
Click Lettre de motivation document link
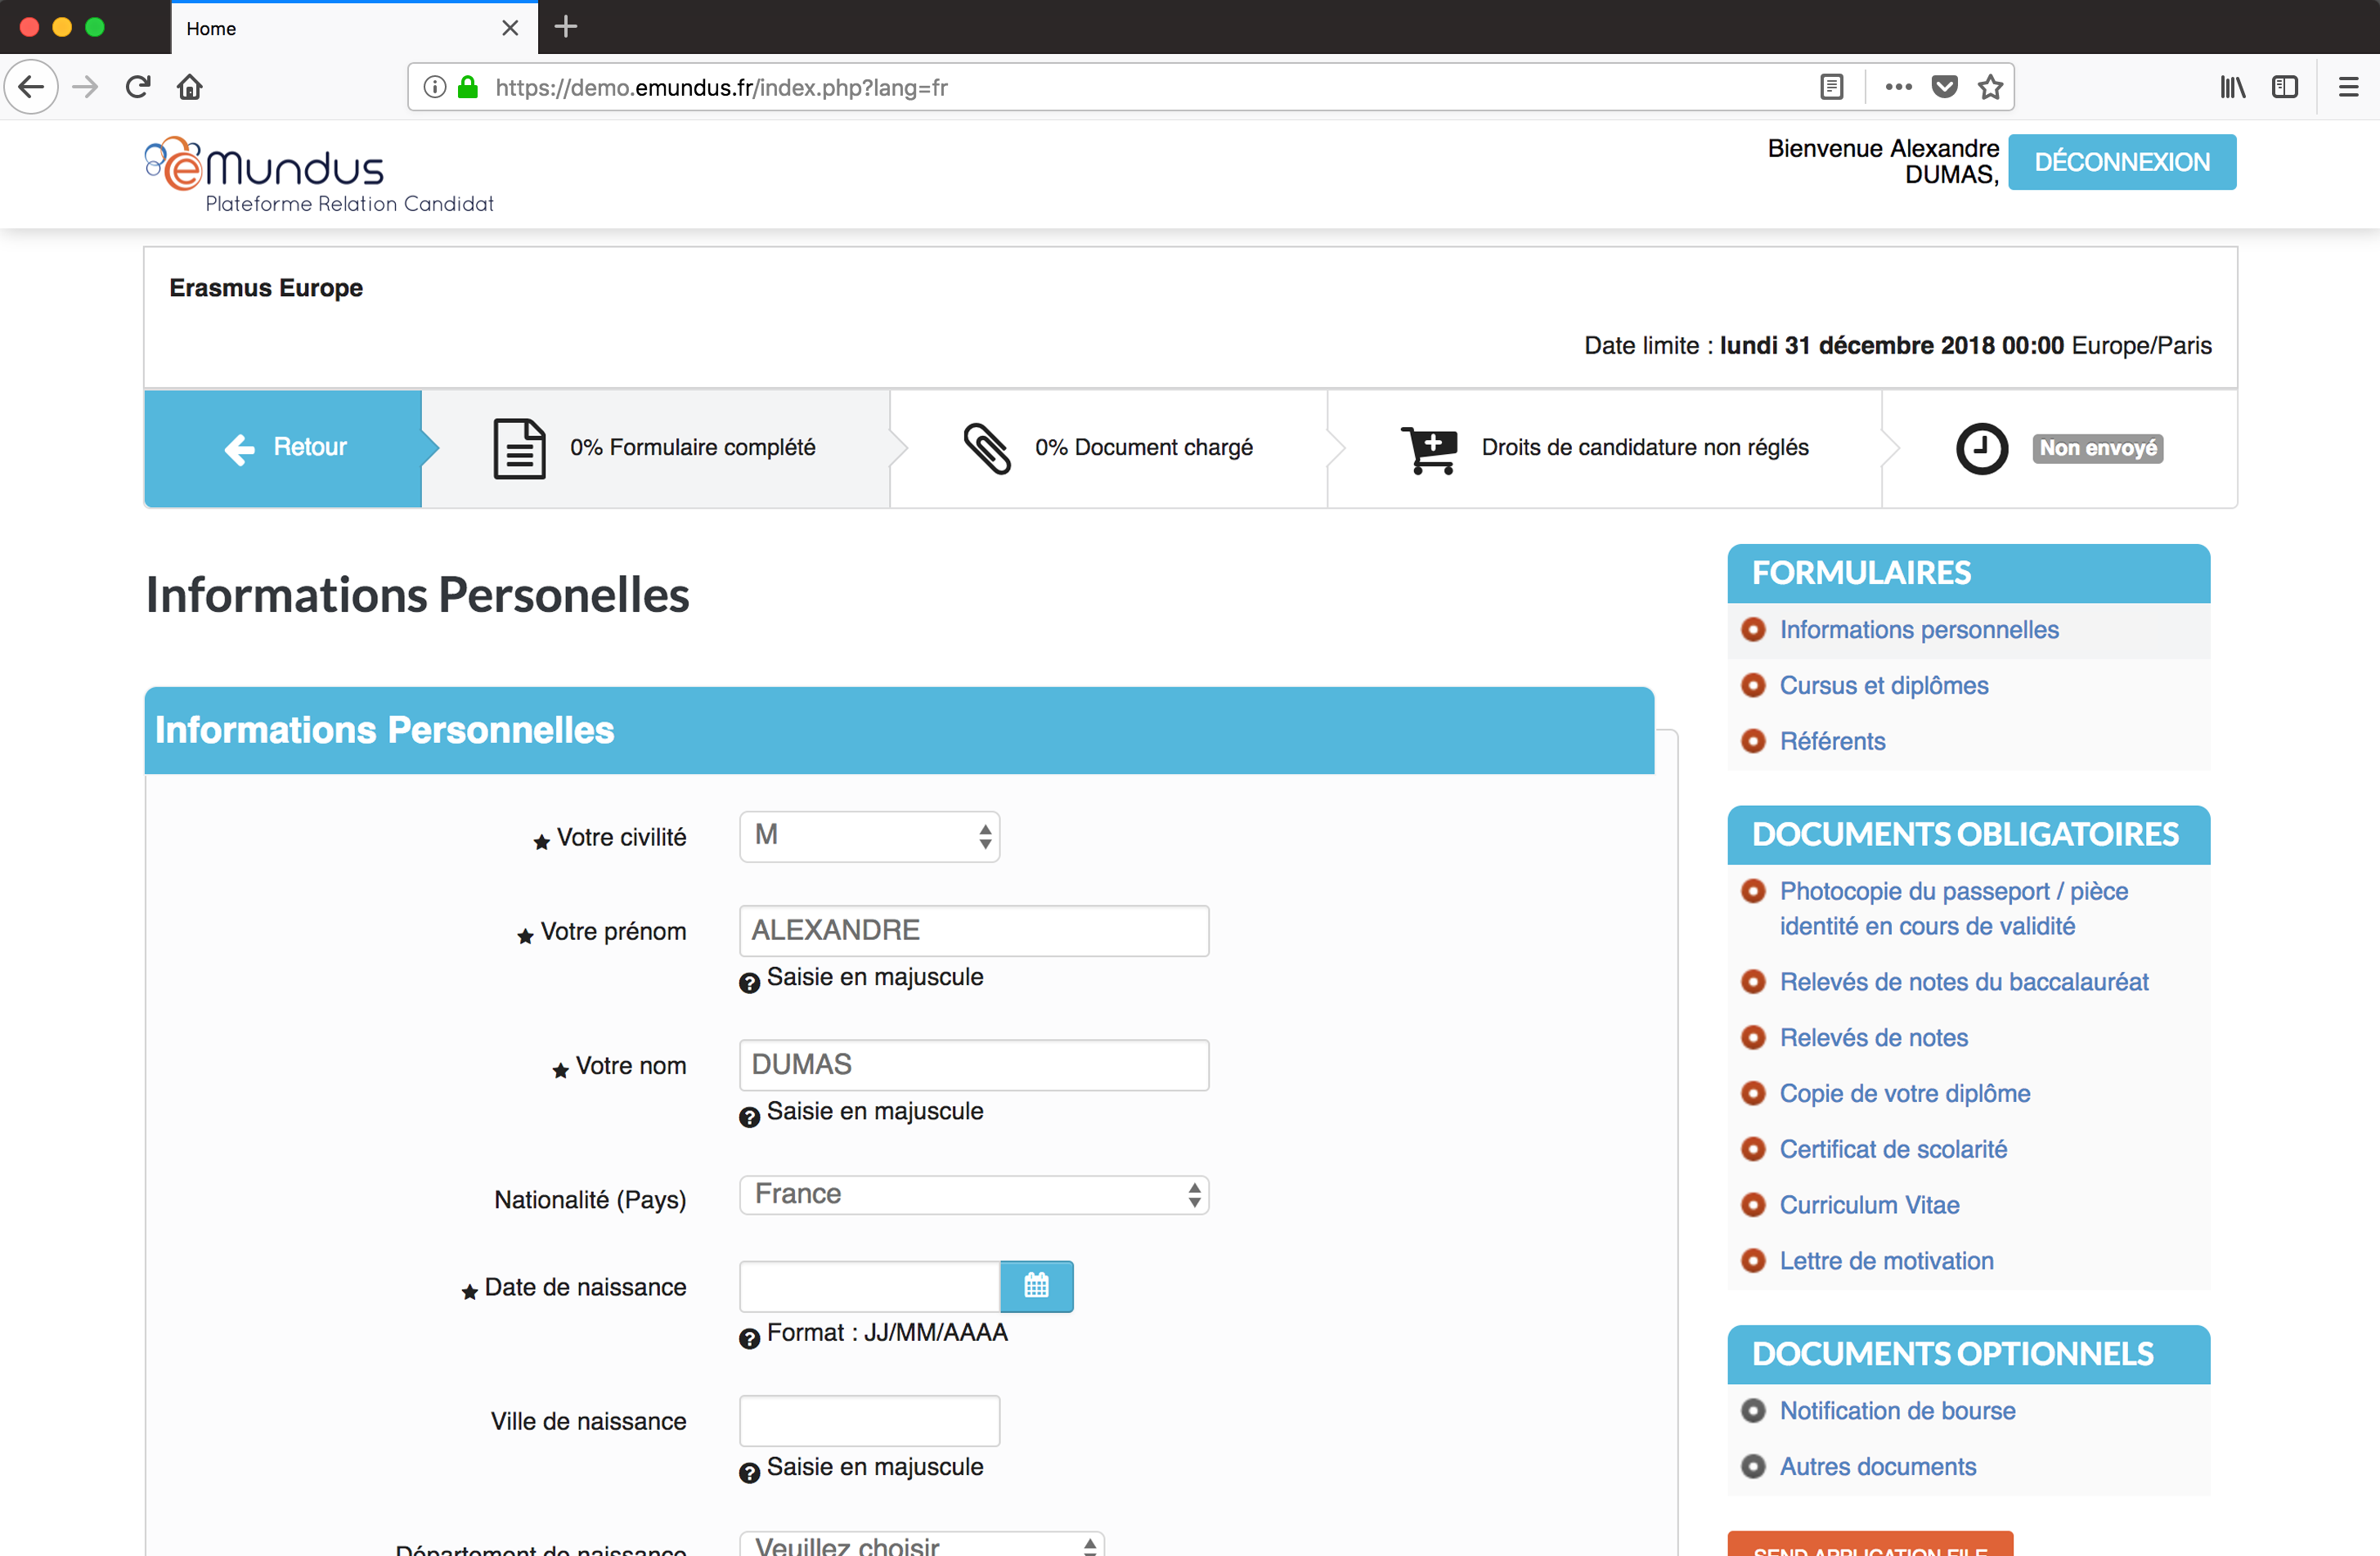coord(1887,1259)
